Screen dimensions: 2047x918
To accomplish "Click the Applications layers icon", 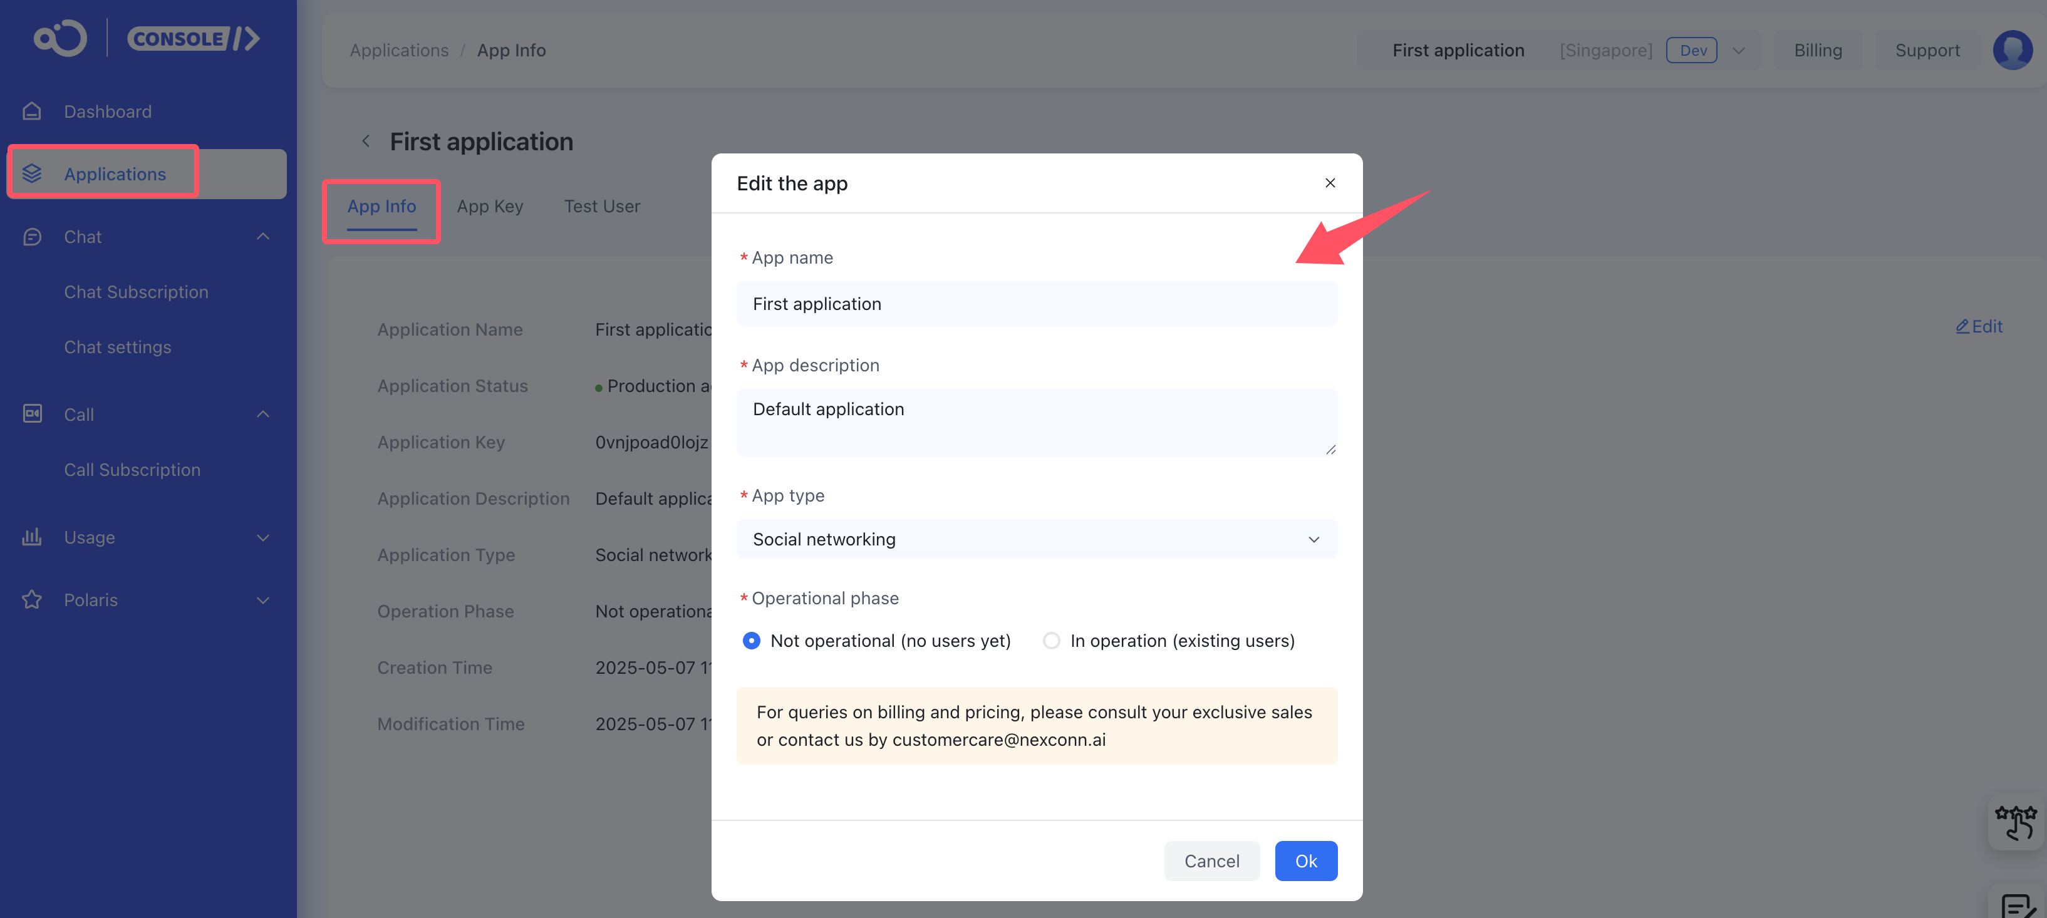I will click(32, 173).
